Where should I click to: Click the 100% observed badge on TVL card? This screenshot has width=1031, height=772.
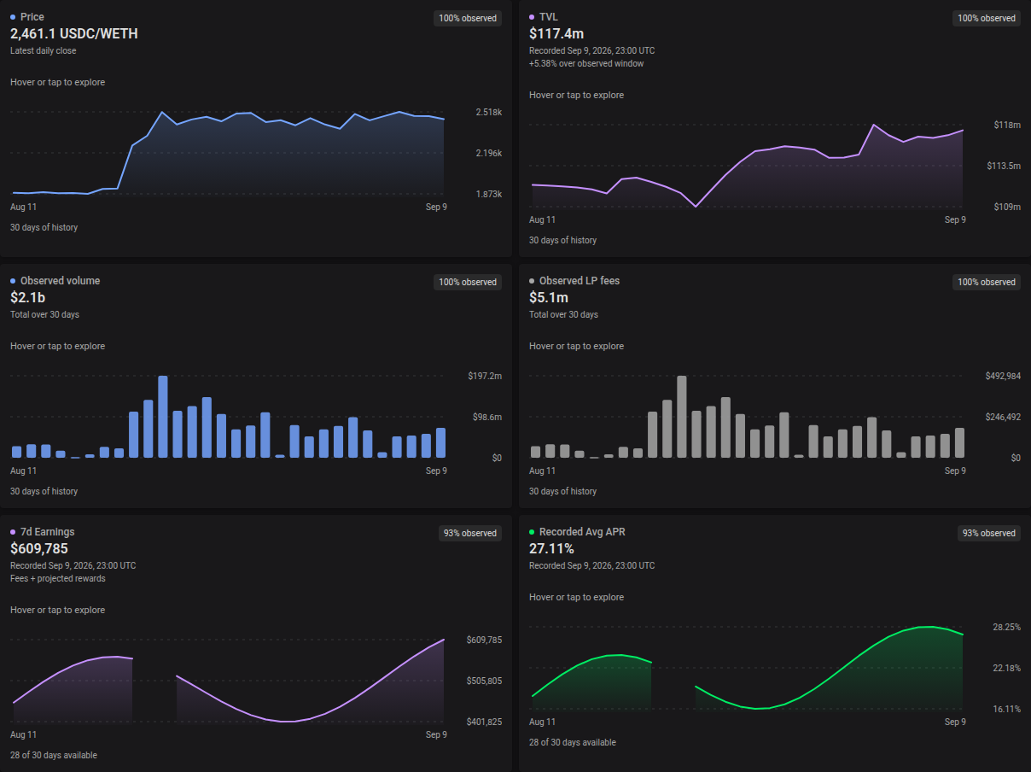(987, 18)
